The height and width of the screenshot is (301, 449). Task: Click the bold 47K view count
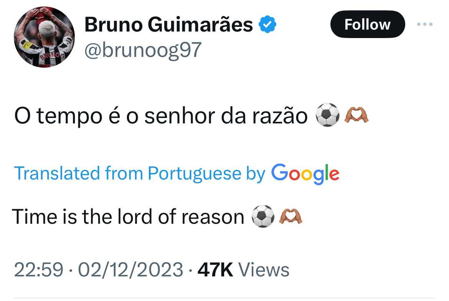[x=215, y=270]
